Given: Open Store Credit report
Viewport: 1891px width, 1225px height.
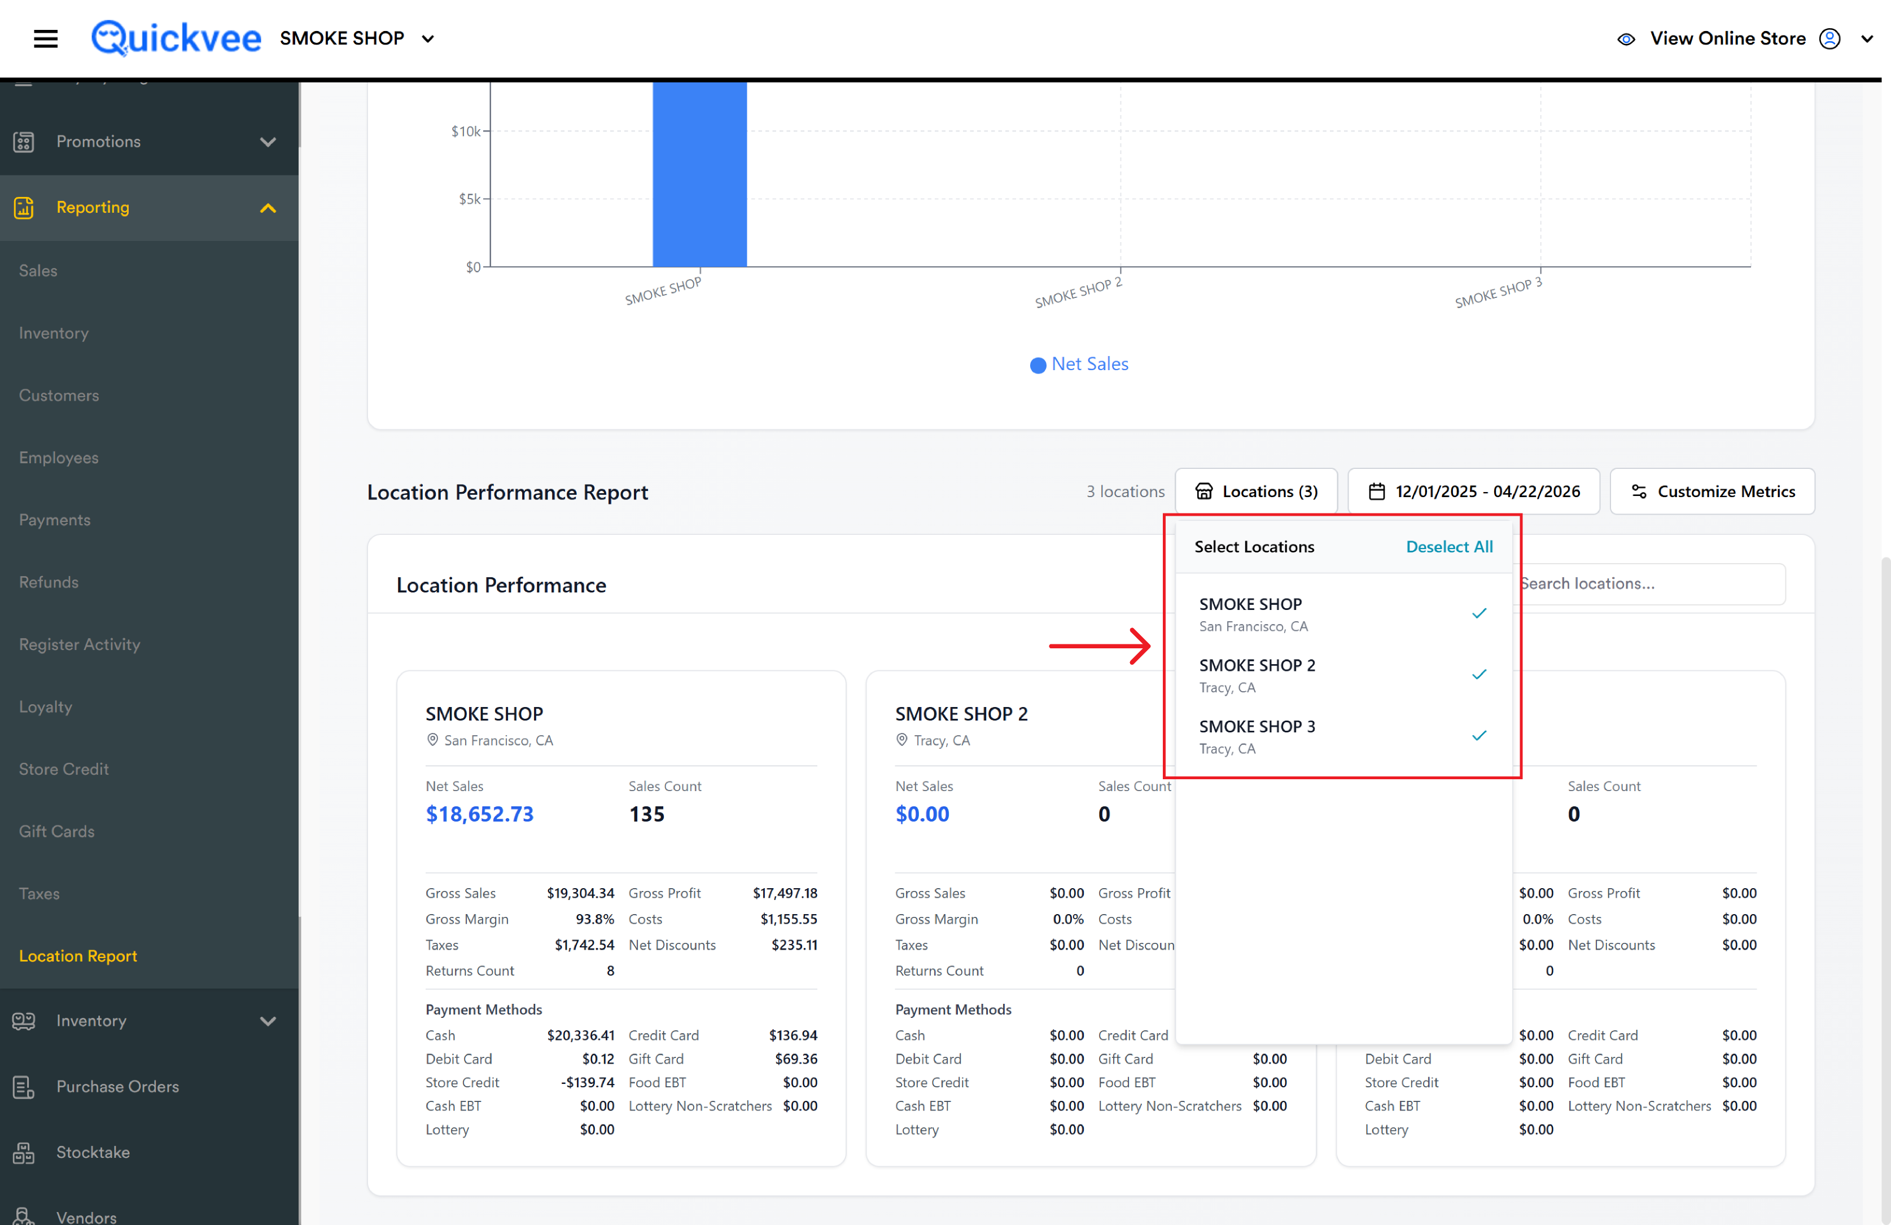Looking at the screenshot, I should coord(64,769).
